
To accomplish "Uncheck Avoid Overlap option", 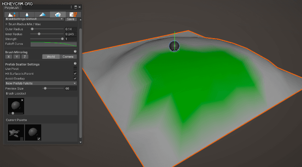I will point(75,79).
